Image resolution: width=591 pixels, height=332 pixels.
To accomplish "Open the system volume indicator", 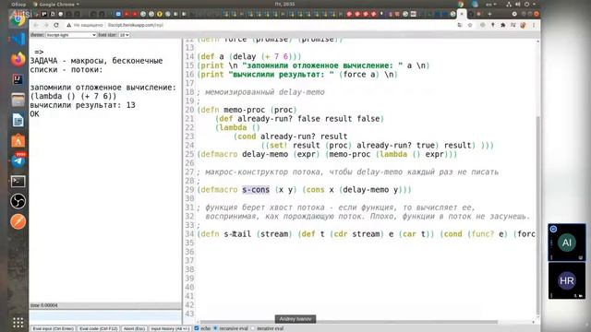I will pos(517,4).
